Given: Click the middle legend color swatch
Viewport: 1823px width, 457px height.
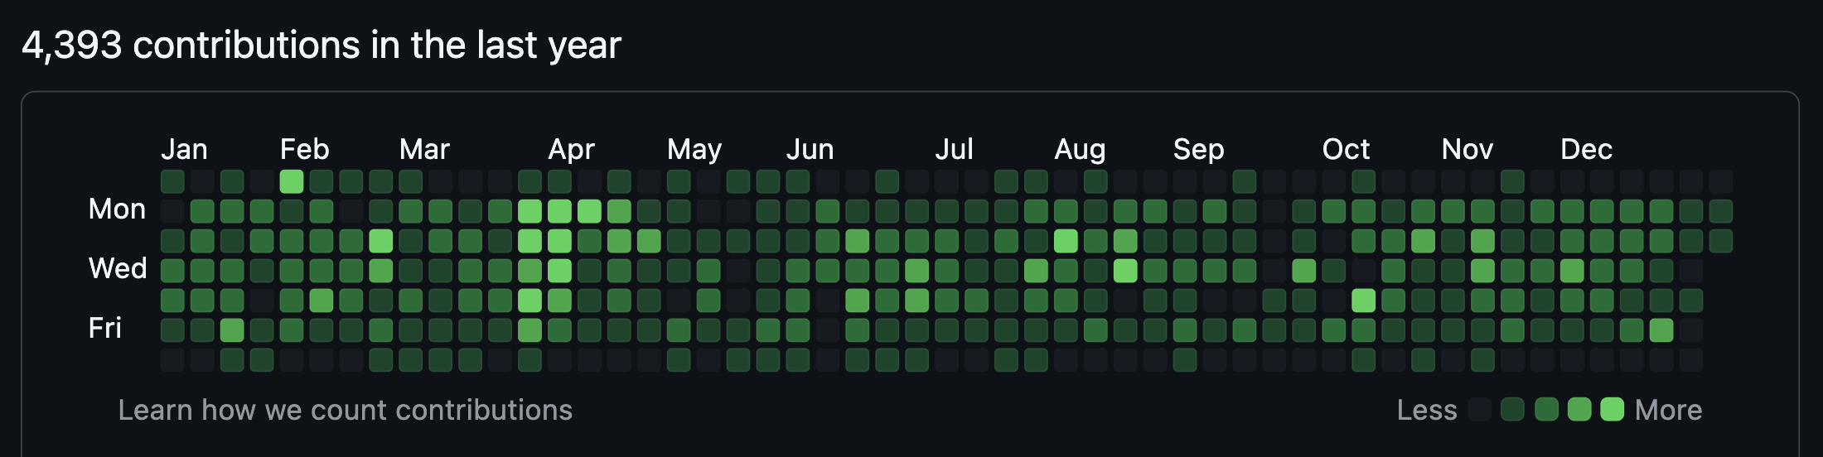Looking at the screenshot, I should click(1546, 410).
